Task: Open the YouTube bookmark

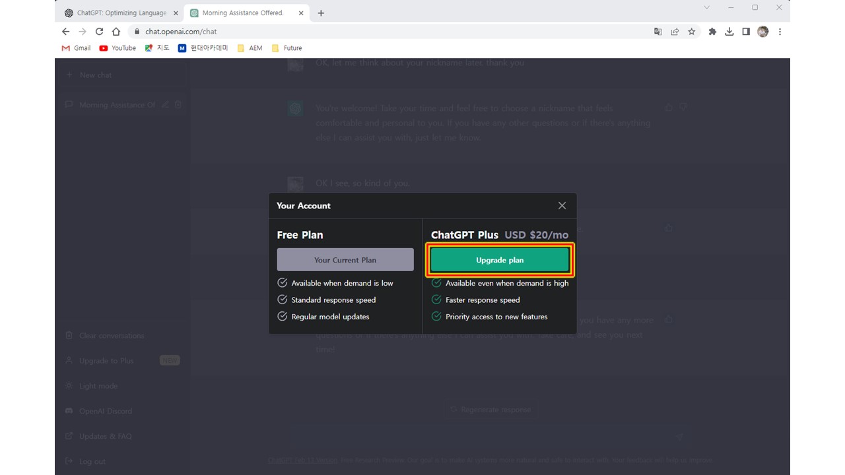Action: tap(118, 48)
